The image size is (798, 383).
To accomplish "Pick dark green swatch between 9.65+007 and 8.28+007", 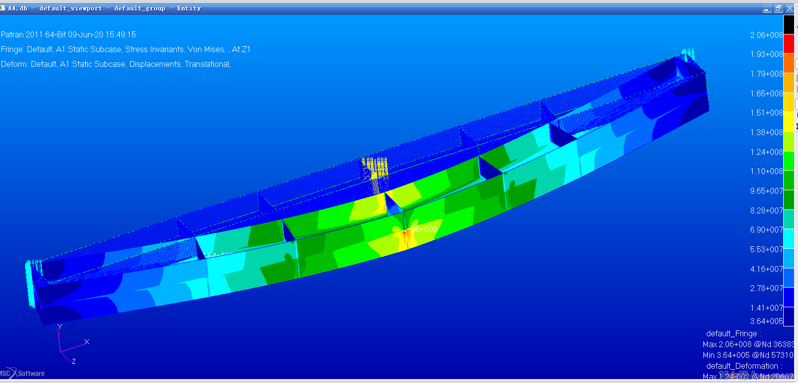I will click(789, 200).
